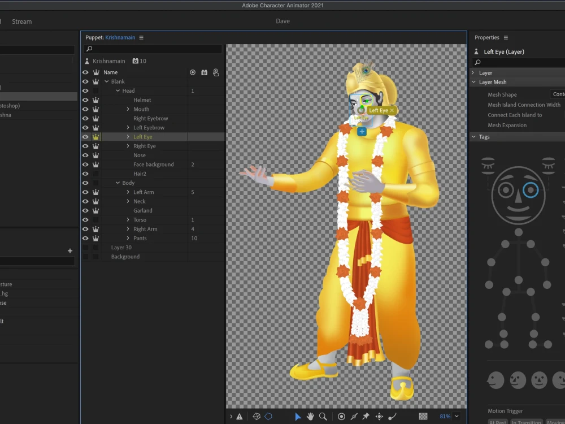Screen dimensions: 565x424
Task: Select the left quarter head view tag
Action: (518, 380)
